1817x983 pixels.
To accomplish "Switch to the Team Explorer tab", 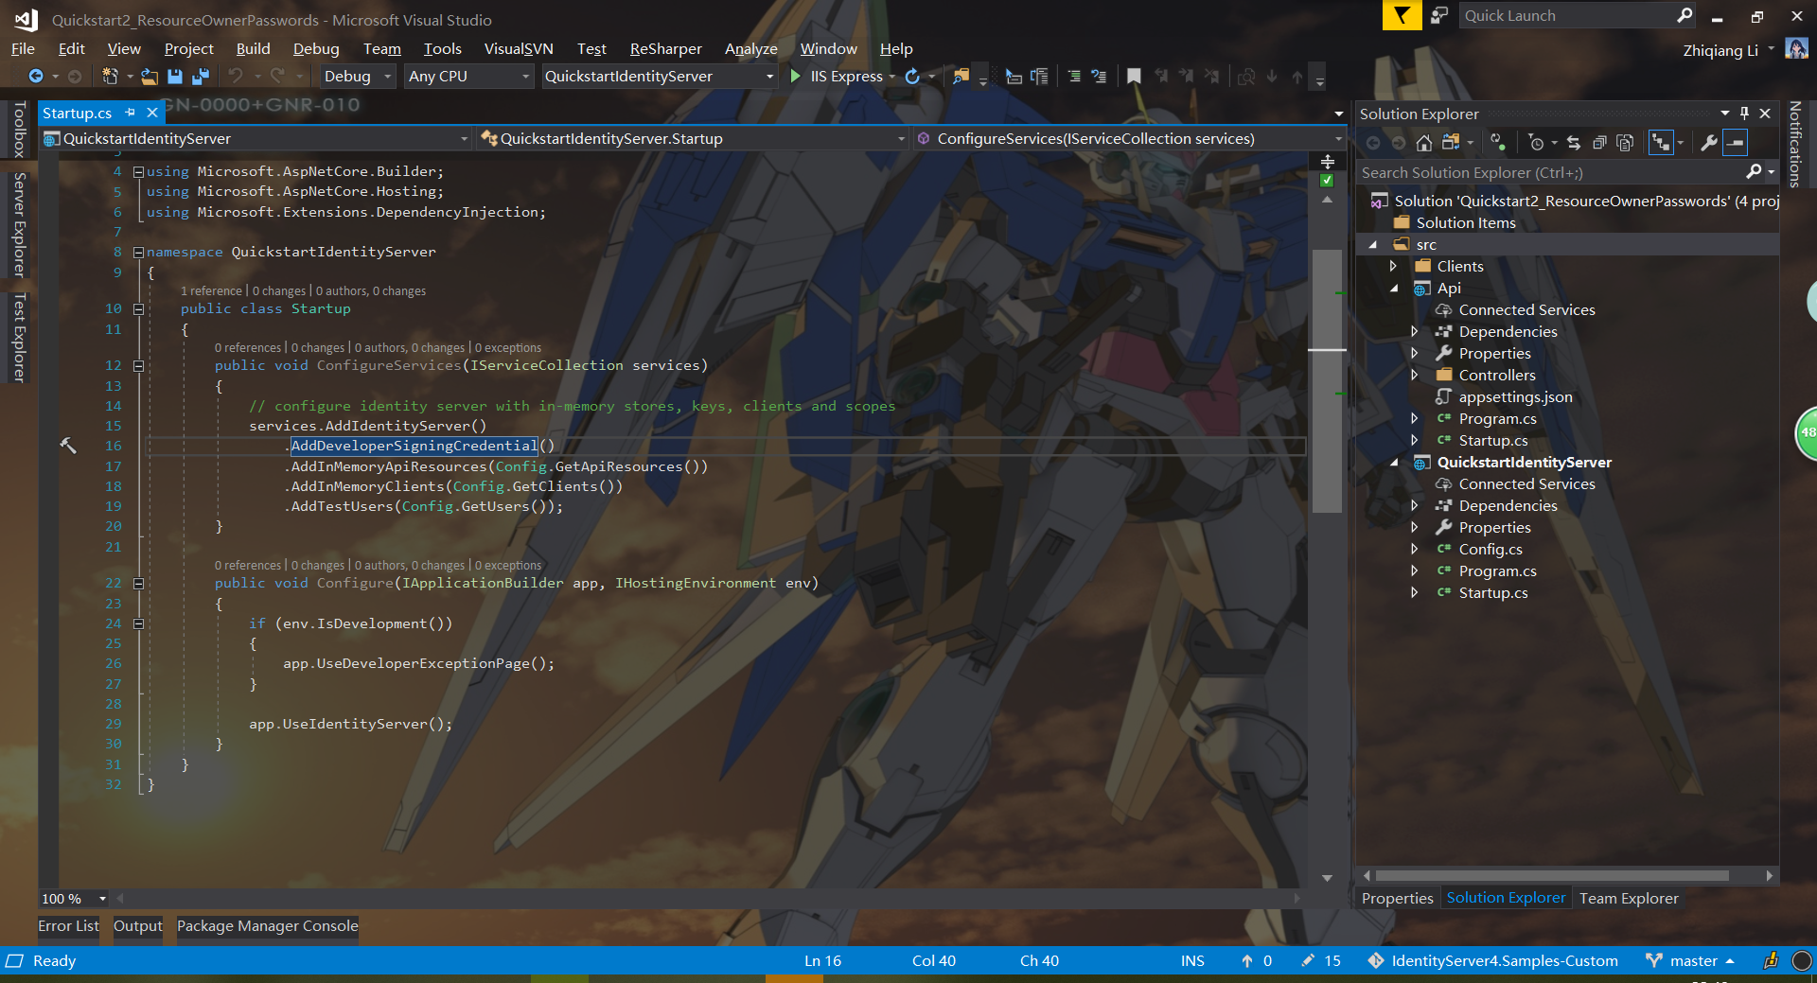I will point(1628,898).
